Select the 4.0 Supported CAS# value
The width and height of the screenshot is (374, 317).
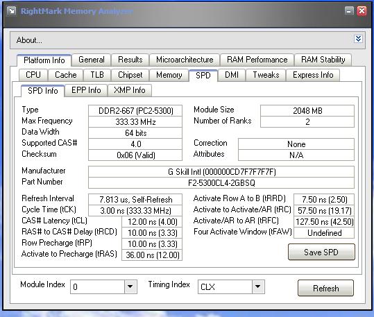[x=135, y=144]
